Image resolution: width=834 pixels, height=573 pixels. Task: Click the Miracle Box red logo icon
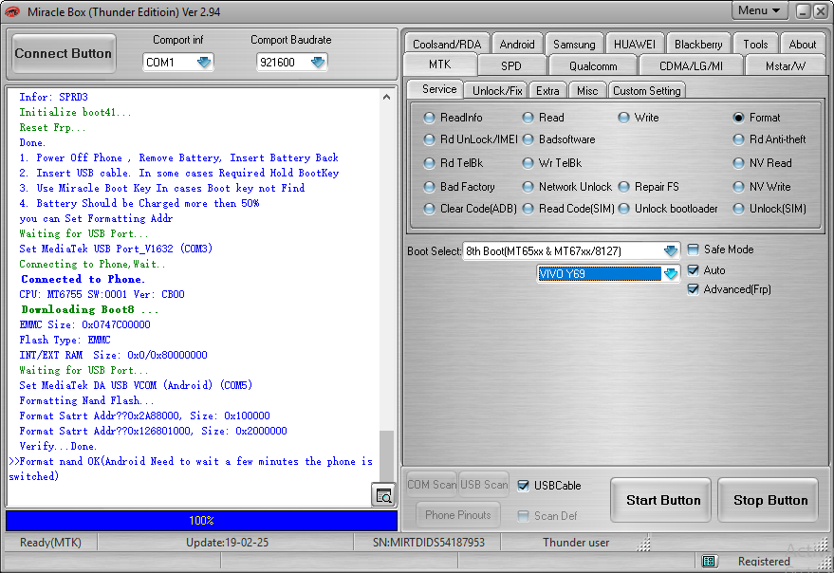point(11,11)
